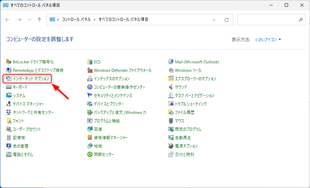Open the Date and Time icon

click(x=171, y=155)
